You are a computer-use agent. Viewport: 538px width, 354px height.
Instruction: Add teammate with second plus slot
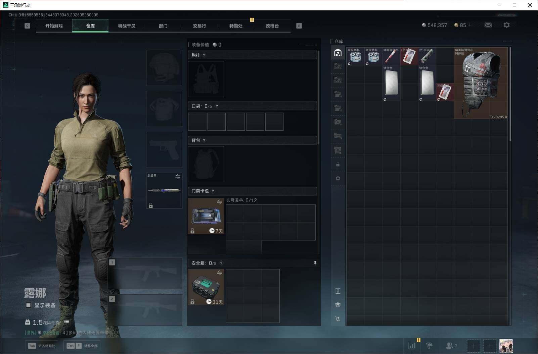[x=490, y=346]
